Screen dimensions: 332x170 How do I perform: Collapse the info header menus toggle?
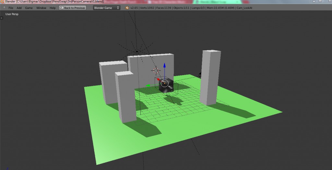(x=4, y=8)
